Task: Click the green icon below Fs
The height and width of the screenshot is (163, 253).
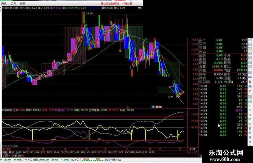Action: [250, 101]
